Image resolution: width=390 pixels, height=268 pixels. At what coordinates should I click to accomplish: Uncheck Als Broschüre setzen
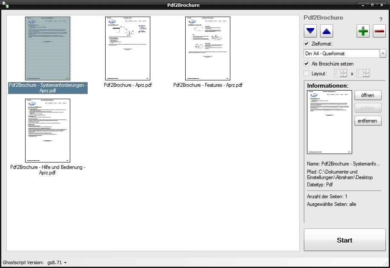pos(307,64)
